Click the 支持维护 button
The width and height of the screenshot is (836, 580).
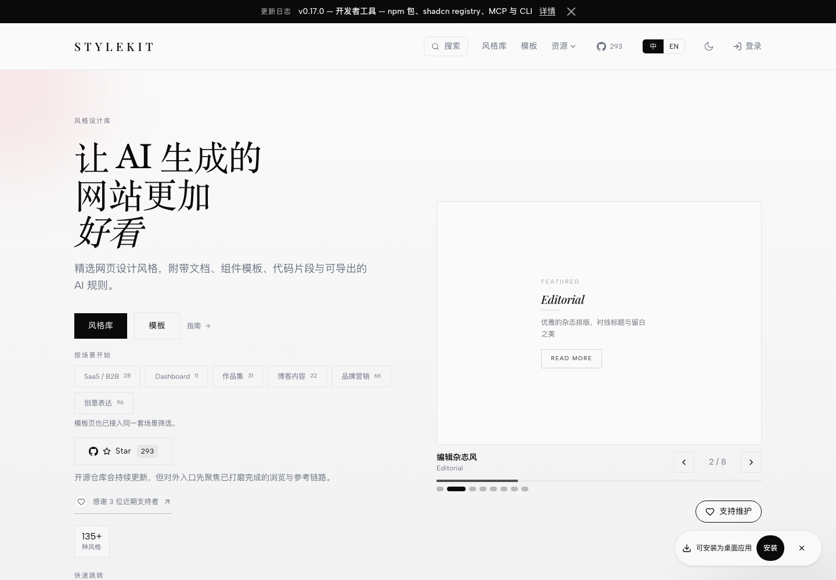(729, 512)
